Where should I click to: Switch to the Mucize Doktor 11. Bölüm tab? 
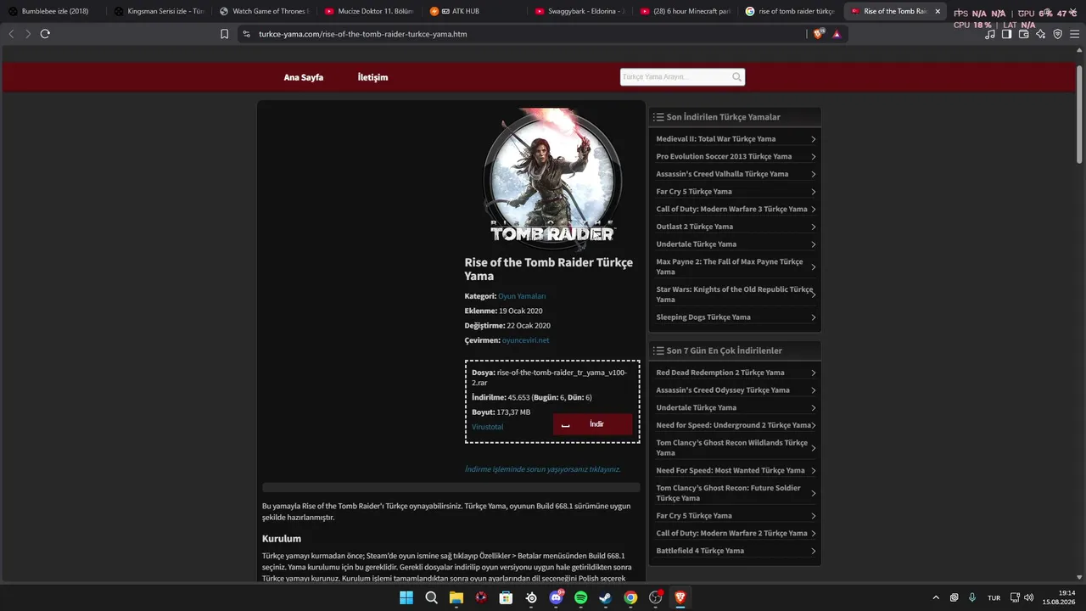[369, 11]
